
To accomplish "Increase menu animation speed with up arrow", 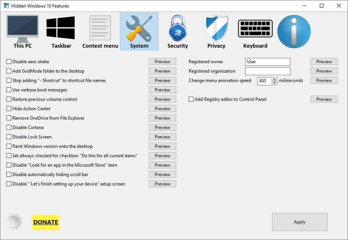I will (x=275, y=79).
